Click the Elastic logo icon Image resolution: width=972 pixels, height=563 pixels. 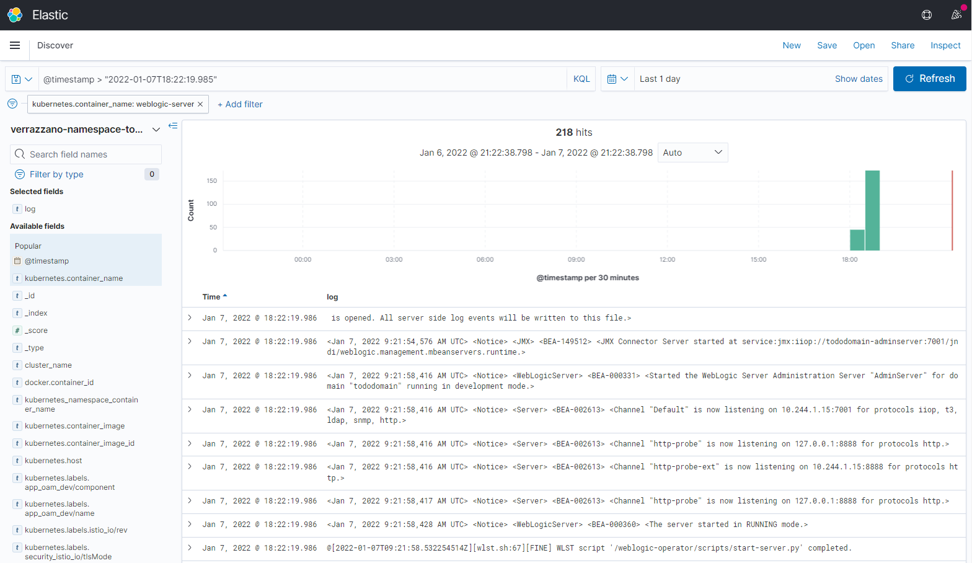[15, 15]
